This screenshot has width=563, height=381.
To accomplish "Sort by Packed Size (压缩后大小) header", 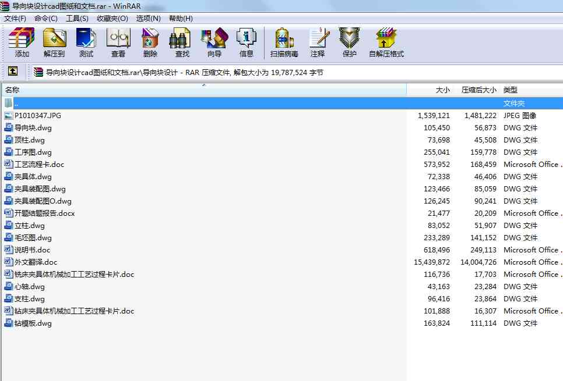I will [x=476, y=90].
